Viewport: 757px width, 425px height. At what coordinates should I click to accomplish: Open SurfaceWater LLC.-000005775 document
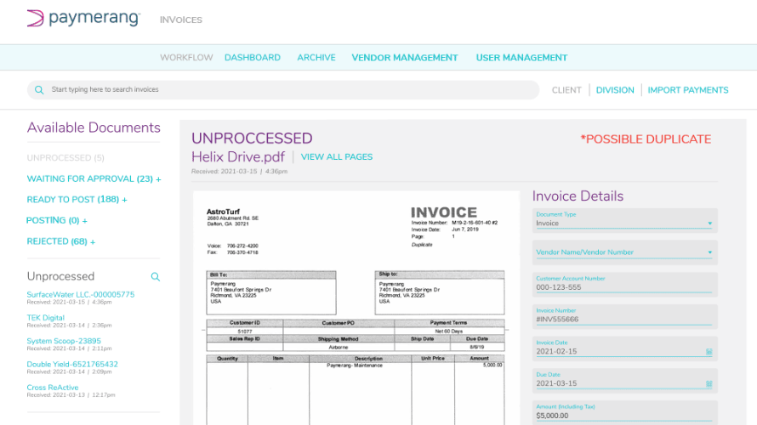81,294
